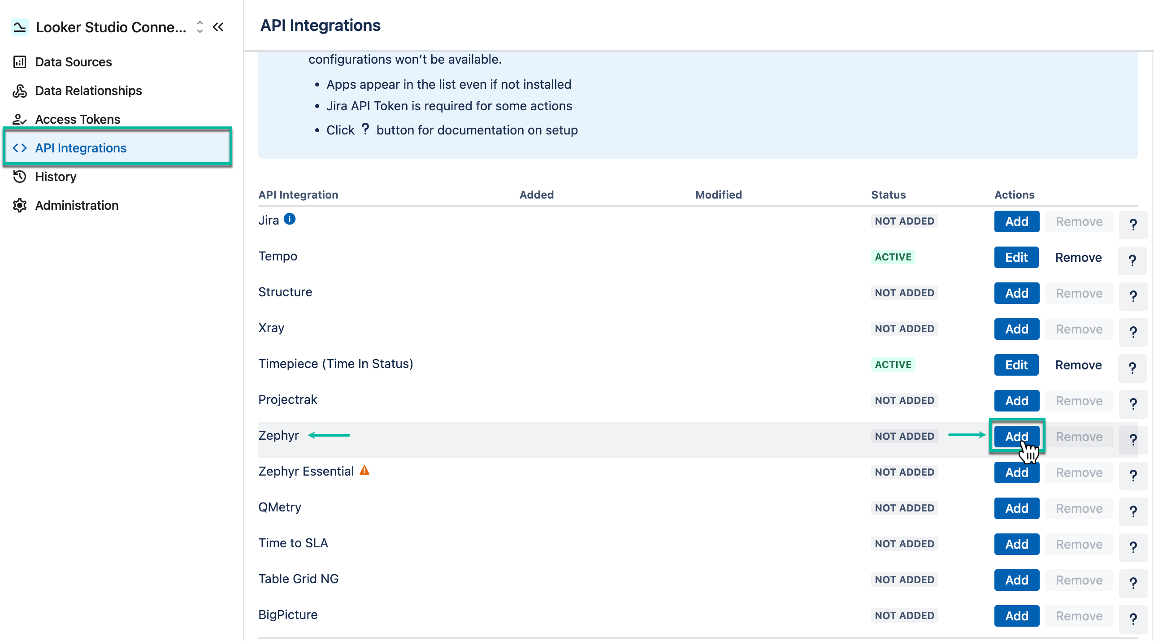Screen dimensions: 1154x641
Task: Click the Access Tokens icon in sidebar
Action: tap(19, 119)
